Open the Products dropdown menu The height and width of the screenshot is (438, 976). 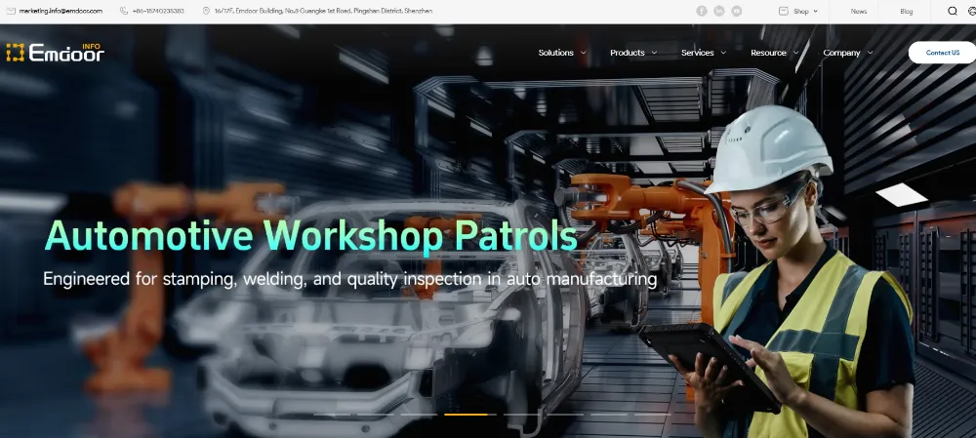click(633, 53)
